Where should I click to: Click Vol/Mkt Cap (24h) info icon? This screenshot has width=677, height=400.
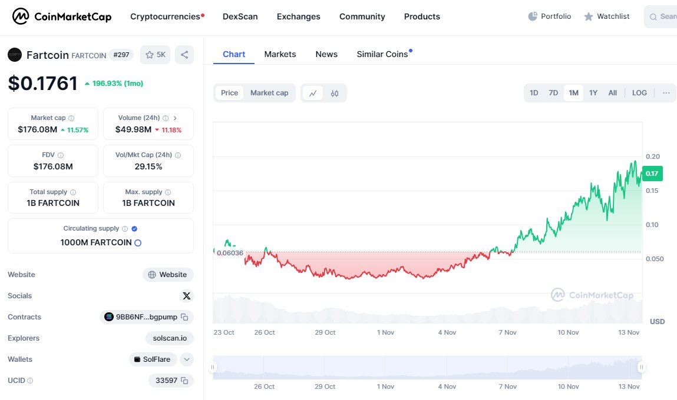178,155
